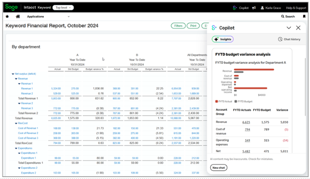Open the announcements megaphone icon
Image resolution: width=310 pixels, height=179 pixels.
tap(254, 8)
